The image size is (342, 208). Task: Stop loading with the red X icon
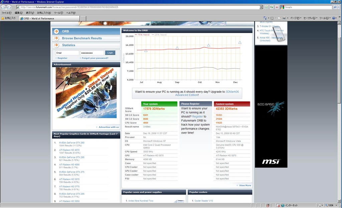pyautogui.click(x=277, y=7)
